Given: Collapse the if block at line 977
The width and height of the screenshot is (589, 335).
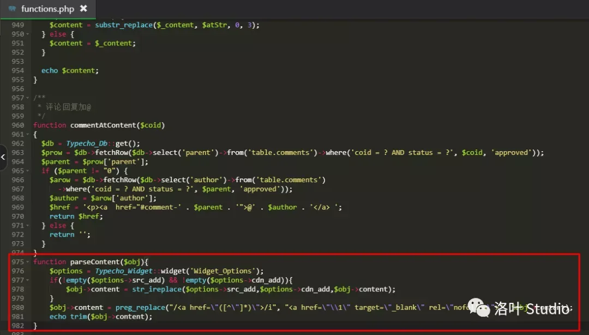Looking at the screenshot, I should (28, 280).
